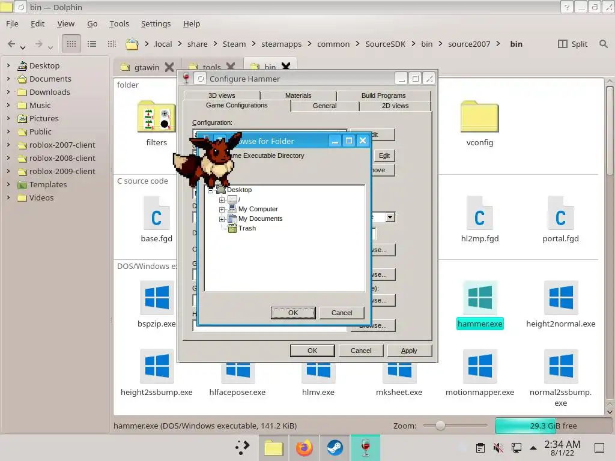Screen dimensions: 615x461
Task: Open the File menu
Action: pyautogui.click(x=12, y=23)
